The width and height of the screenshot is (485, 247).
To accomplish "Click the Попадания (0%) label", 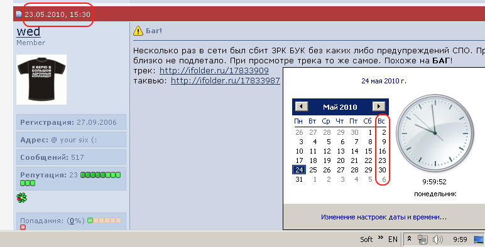I will tap(52, 221).
